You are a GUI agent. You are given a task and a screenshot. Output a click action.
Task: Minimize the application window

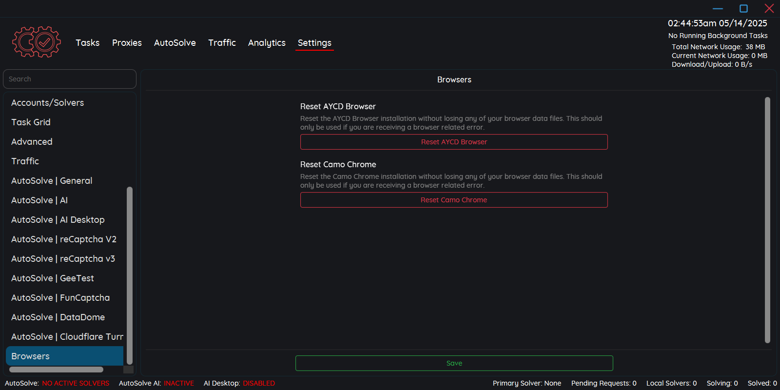tap(718, 8)
